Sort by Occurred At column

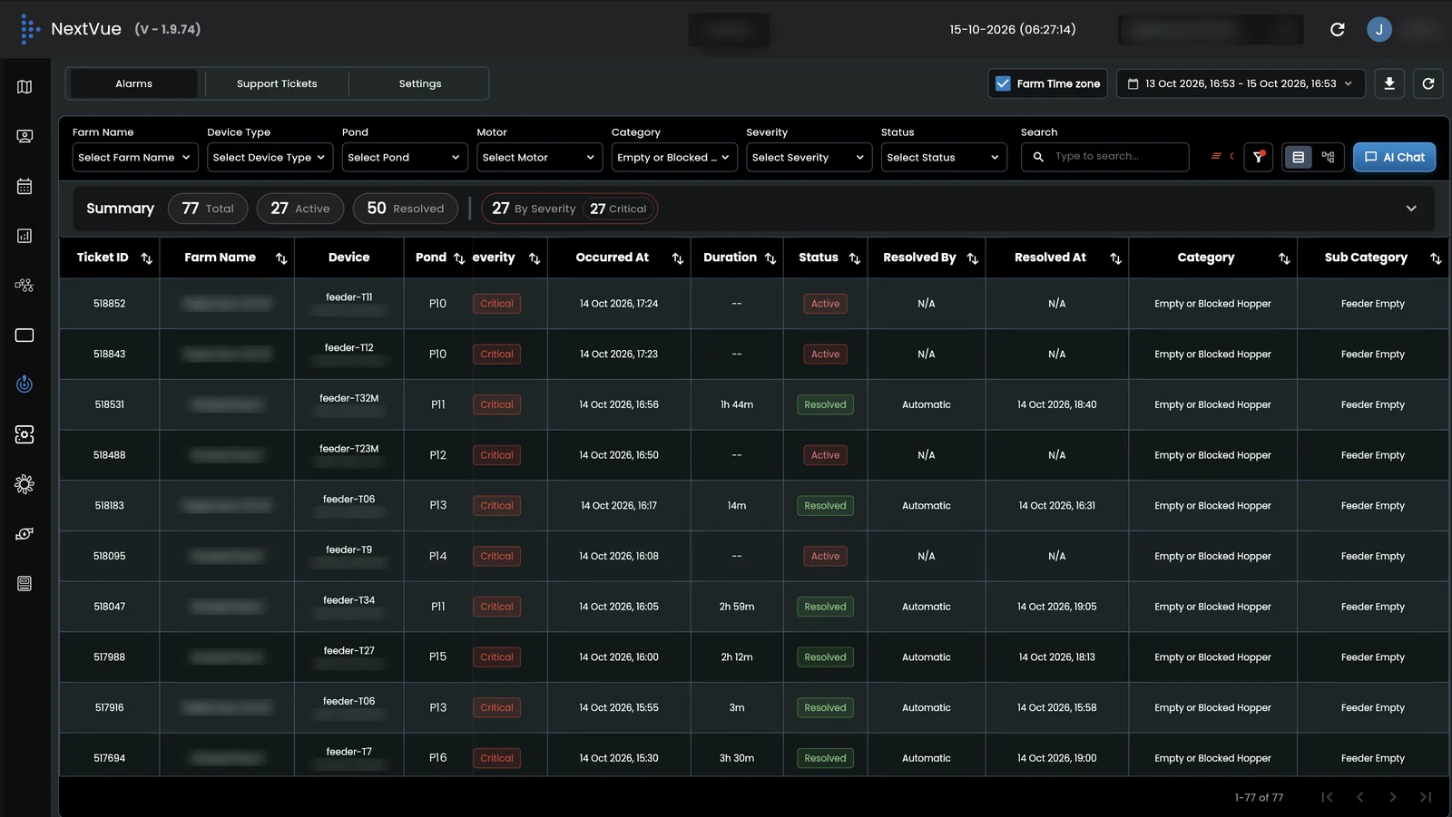(x=677, y=258)
